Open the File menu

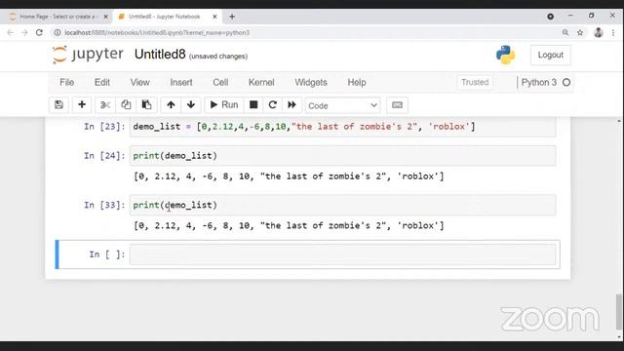(x=67, y=82)
